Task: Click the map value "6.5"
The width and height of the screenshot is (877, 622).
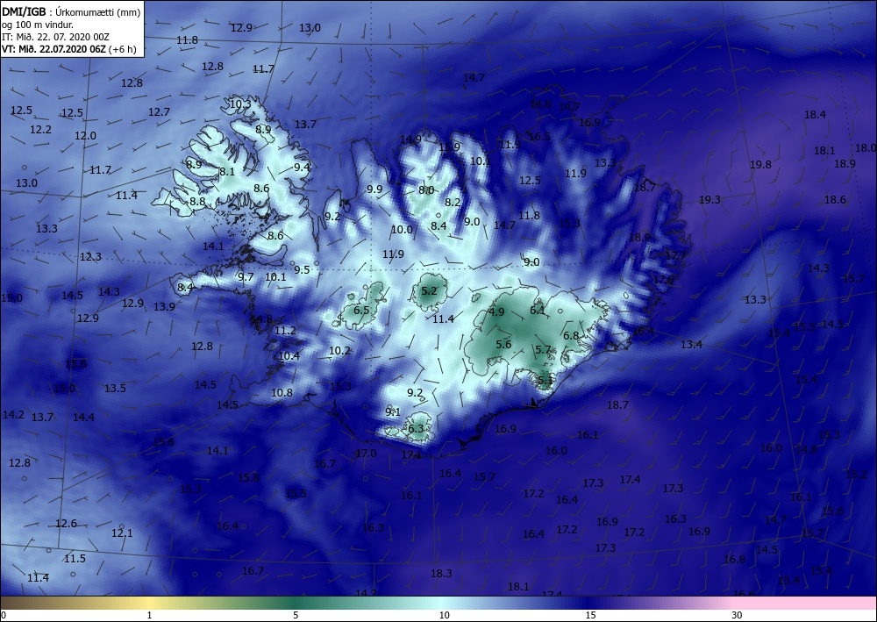Action: pyautogui.click(x=361, y=310)
